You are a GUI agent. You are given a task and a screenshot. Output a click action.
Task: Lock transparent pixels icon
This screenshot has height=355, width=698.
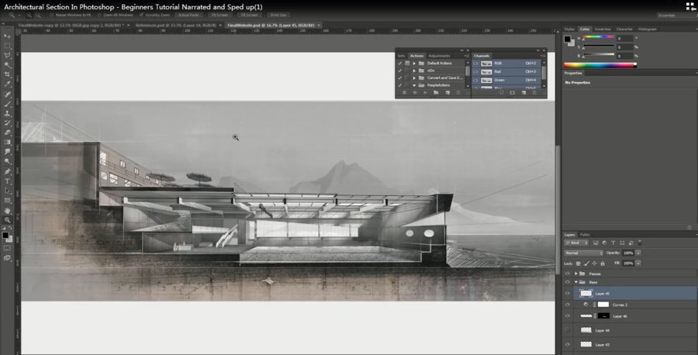(579, 264)
